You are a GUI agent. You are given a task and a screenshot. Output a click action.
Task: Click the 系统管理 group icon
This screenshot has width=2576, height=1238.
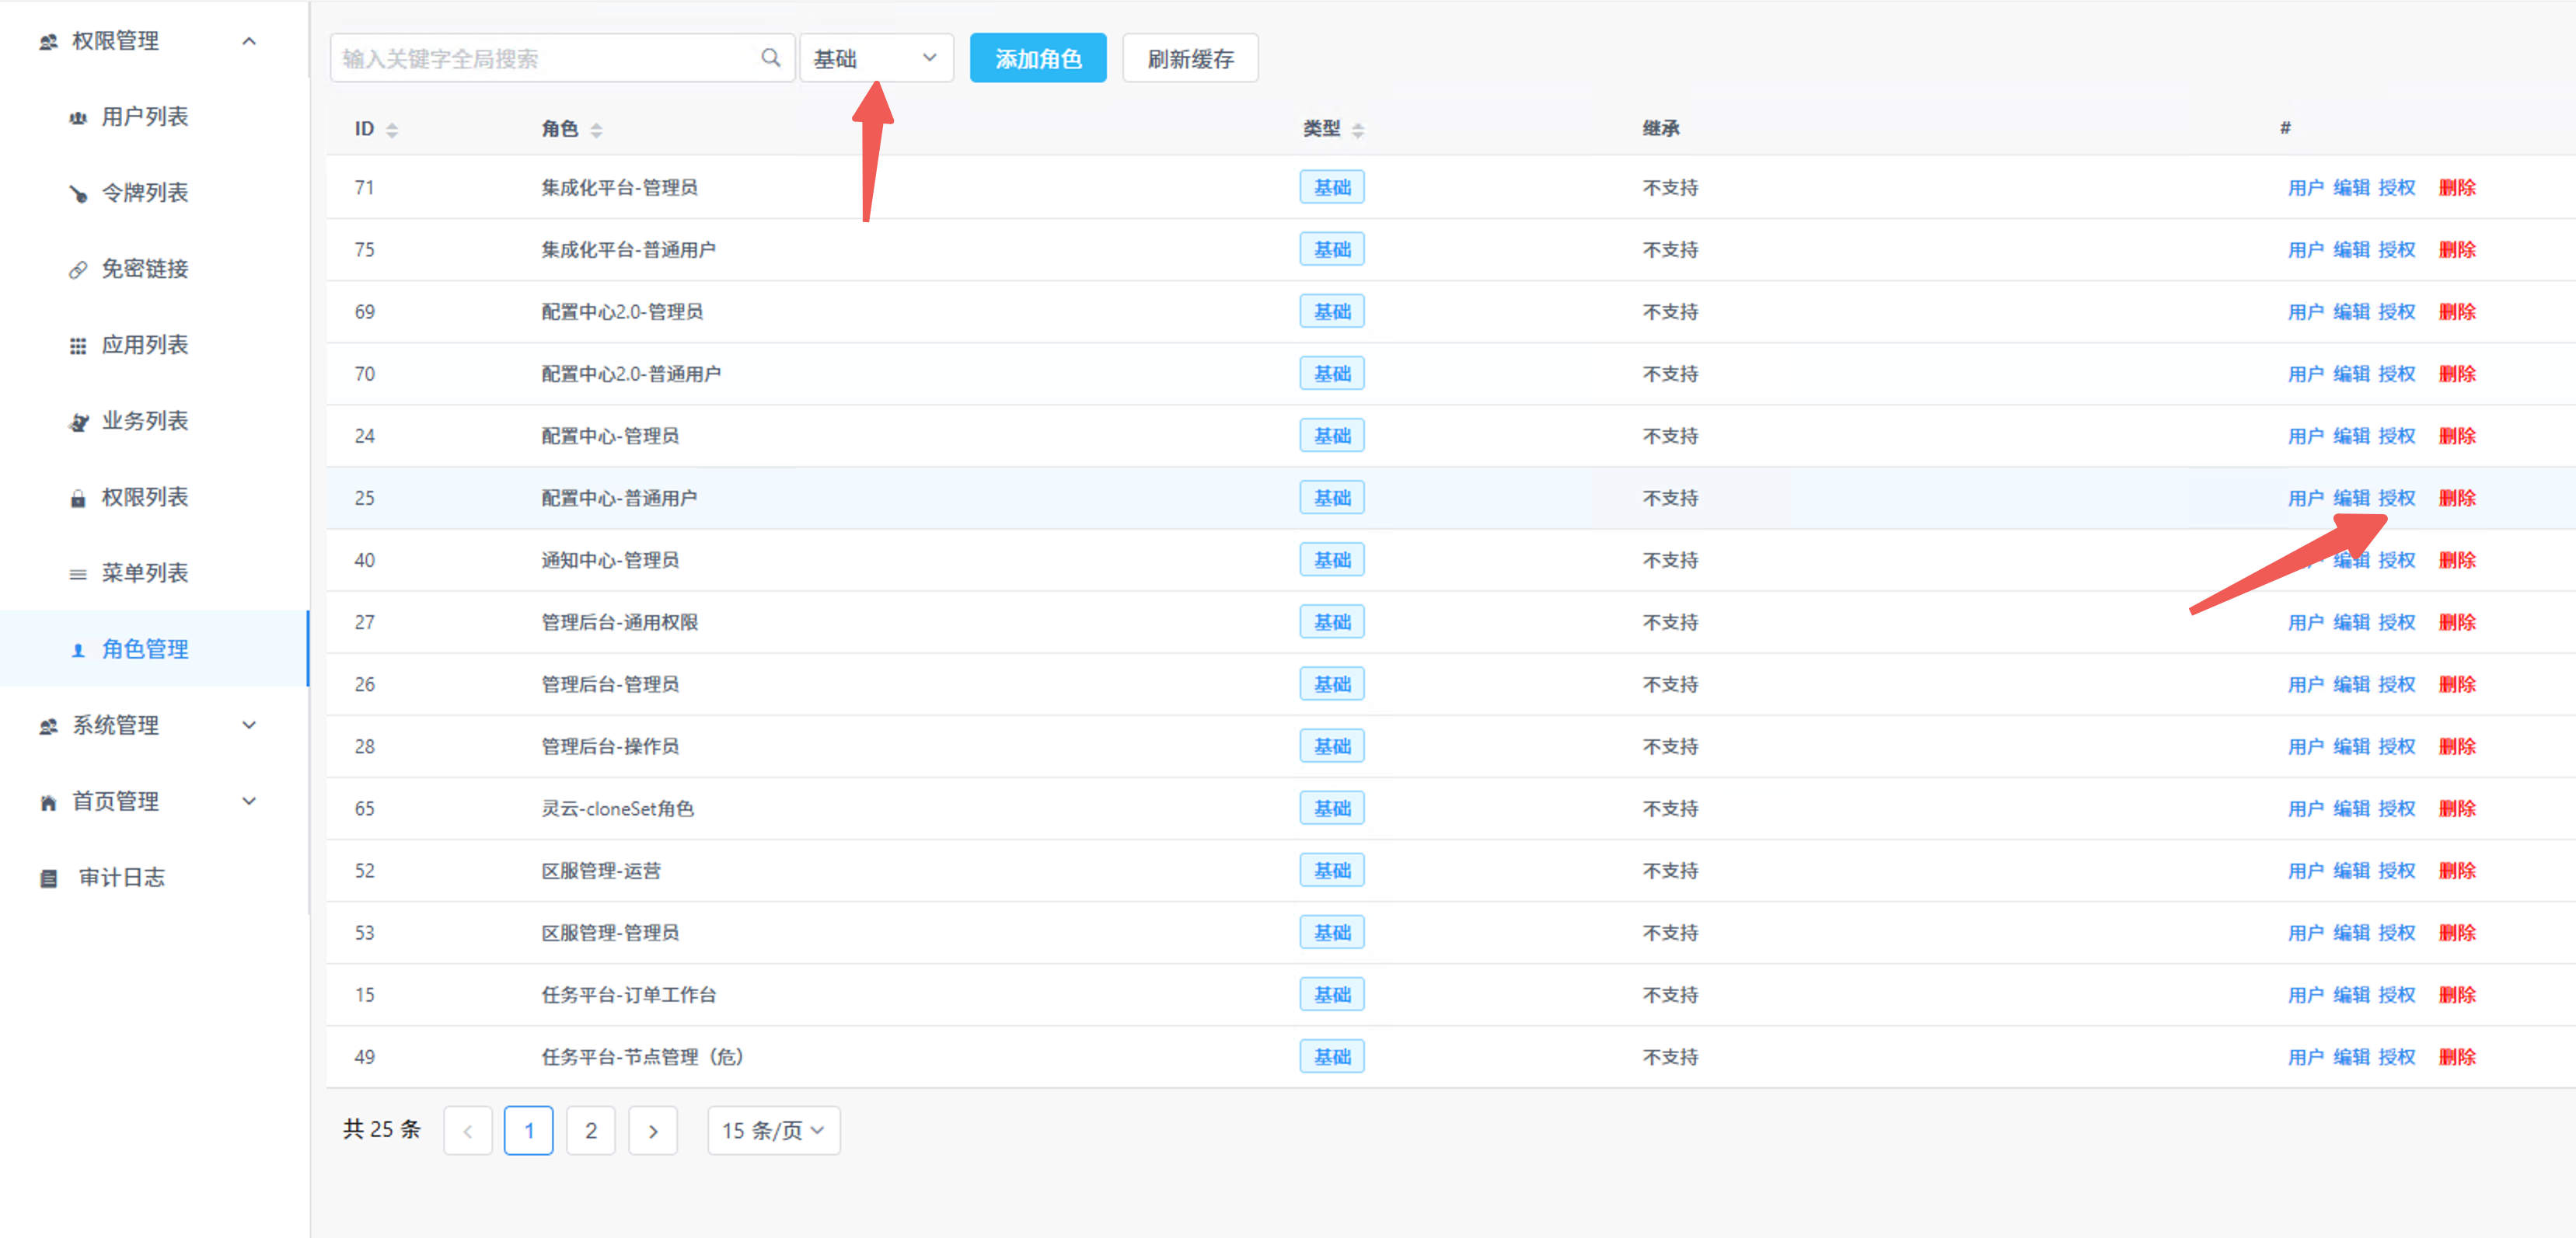coord(48,726)
